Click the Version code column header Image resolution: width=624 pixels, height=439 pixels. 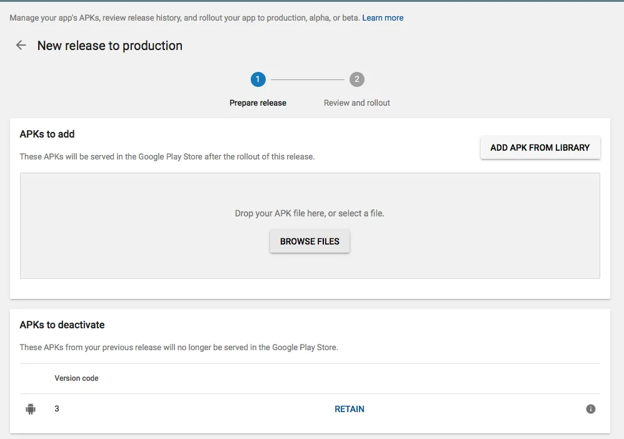(76, 378)
